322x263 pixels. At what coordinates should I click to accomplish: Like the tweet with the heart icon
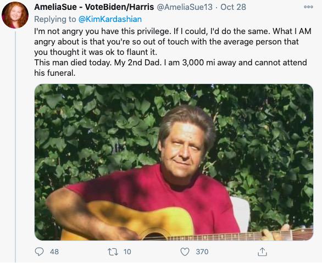pyautogui.click(x=185, y=251)
